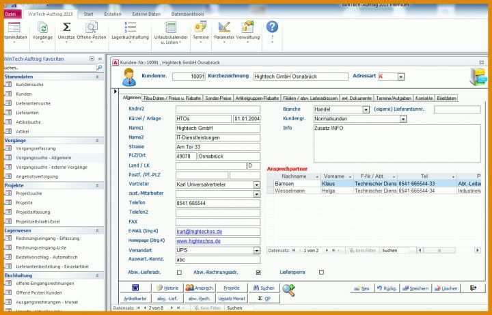
Task: Click the customer person avatar icon
Action: pyautogui.click(x=129, y=77)
